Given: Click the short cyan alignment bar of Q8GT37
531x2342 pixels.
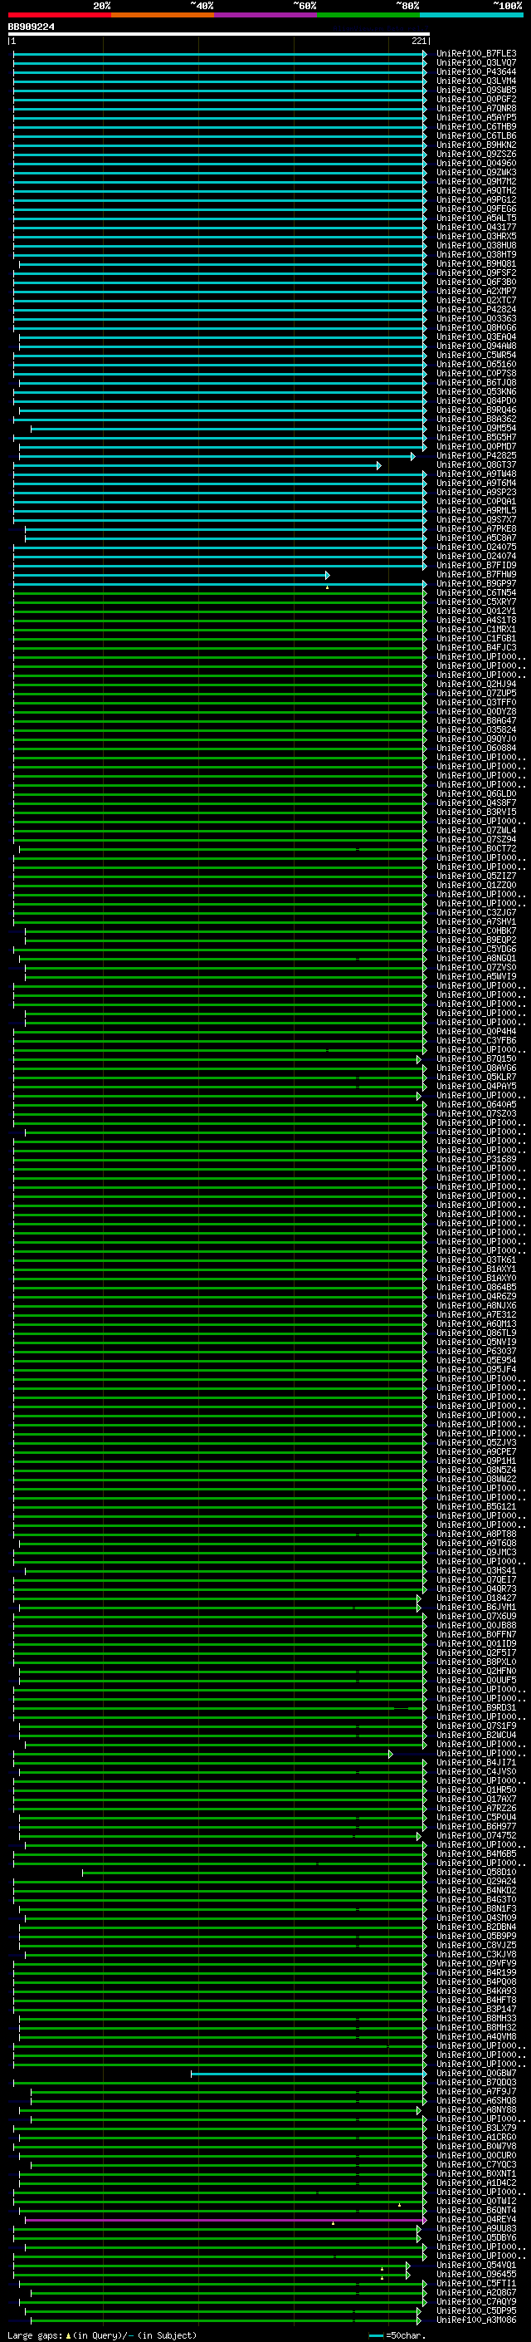Looking at the screenshot, I should 197,465.
